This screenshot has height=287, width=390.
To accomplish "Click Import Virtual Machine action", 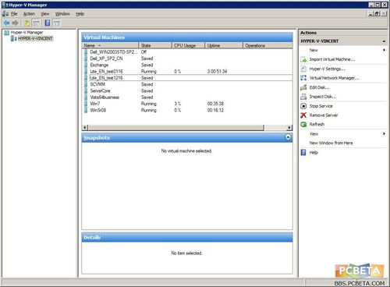I will click(332, 59).
